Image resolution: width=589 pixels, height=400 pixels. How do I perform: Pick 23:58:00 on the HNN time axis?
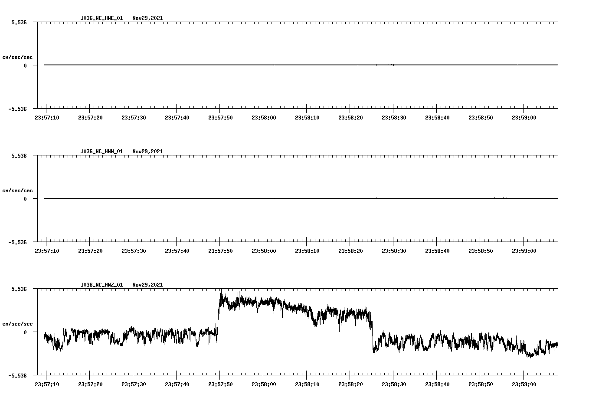click(264, 251)
